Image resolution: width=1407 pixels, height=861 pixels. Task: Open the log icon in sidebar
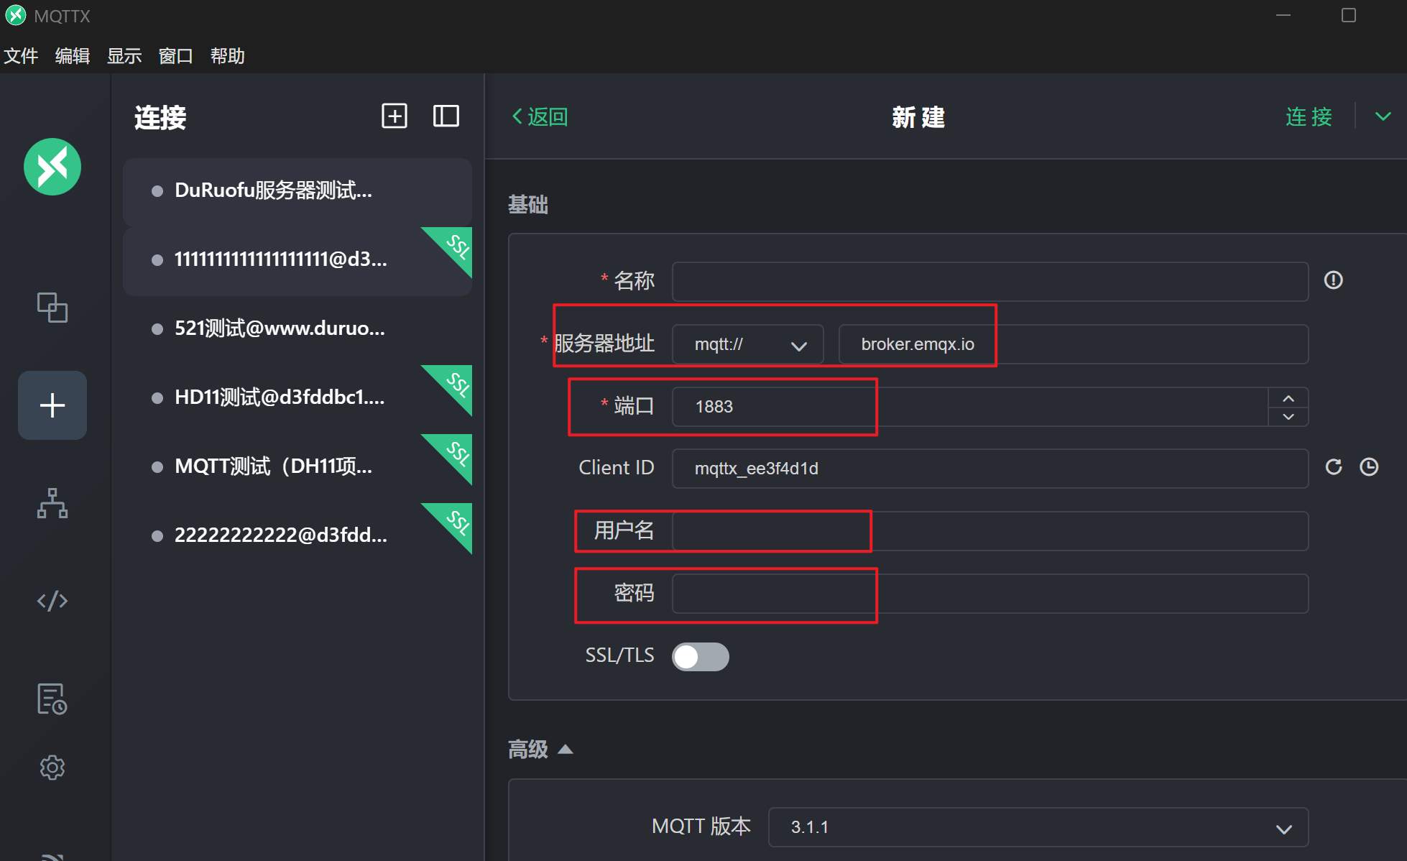pyautogui.click(x=52, y=699)
